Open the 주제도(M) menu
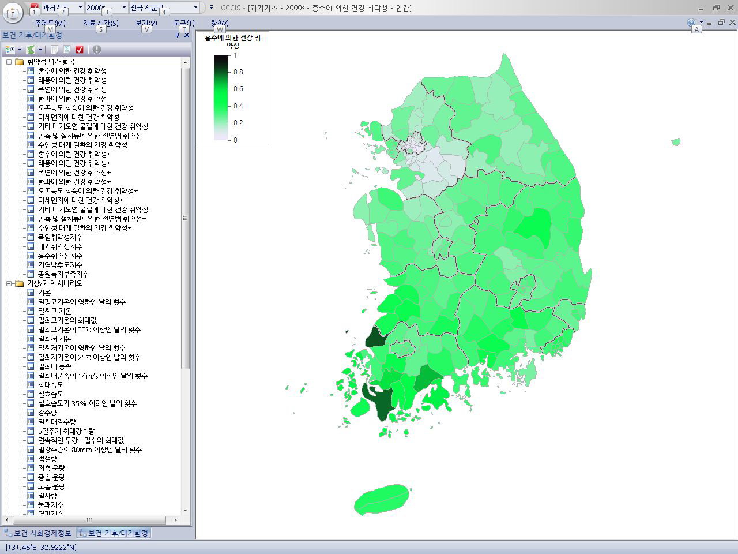Viewport: 738px width, 554px height. click(x=50, y=23)
